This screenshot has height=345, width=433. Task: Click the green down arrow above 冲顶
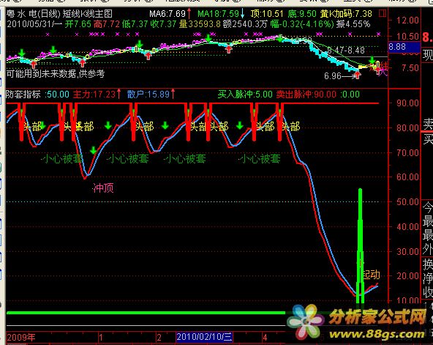(94, 150)
